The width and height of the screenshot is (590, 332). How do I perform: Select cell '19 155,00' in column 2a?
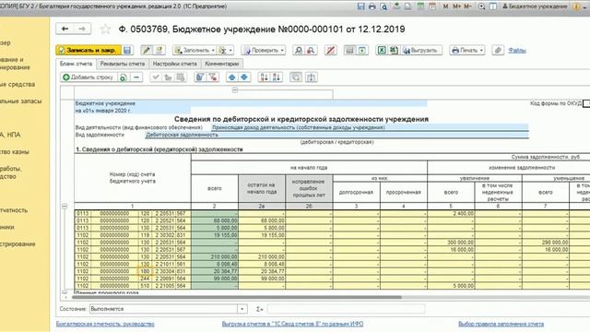click(262, 235)
